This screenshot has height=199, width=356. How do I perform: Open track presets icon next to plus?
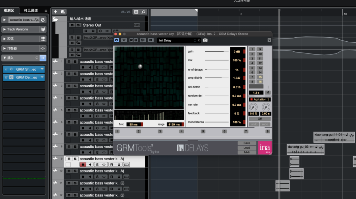(63, 11)
